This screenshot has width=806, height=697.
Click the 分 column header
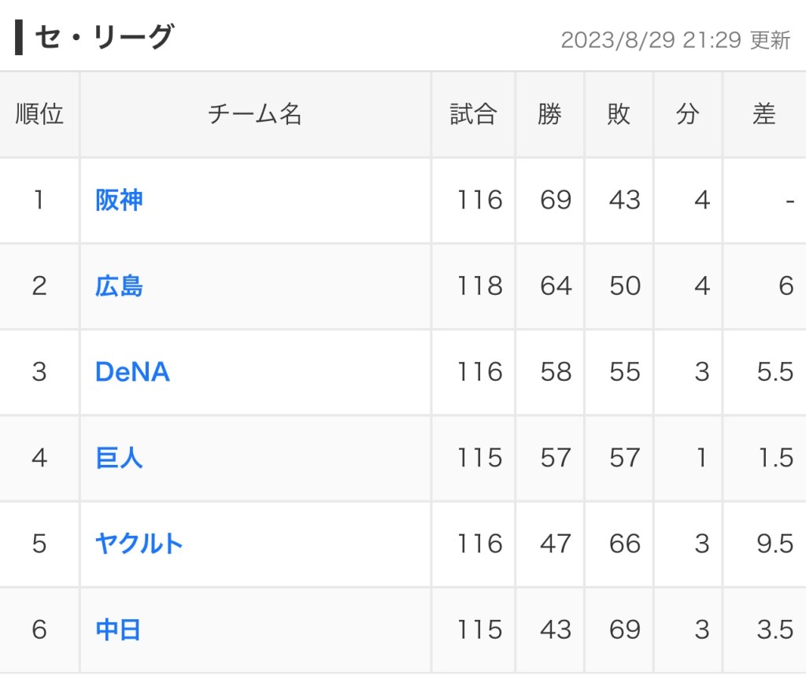pyautogui.click(x=687, y=115)
